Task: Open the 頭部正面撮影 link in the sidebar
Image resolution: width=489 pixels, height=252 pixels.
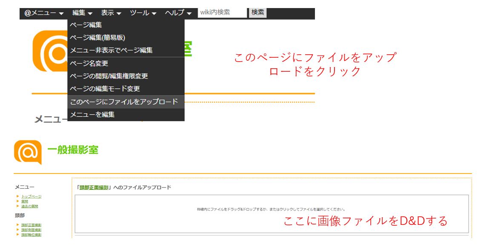Action: pyautogui.click(x=31, y=225)
